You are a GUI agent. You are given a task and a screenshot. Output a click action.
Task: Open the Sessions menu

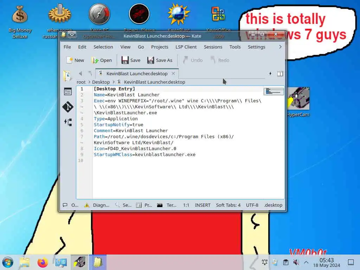(x=213, y=47)
